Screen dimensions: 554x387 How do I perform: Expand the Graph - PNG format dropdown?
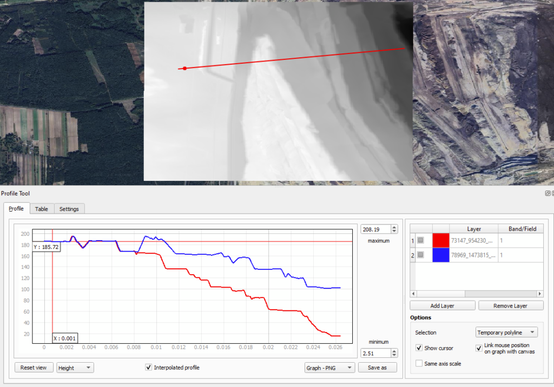click(329, 368)
